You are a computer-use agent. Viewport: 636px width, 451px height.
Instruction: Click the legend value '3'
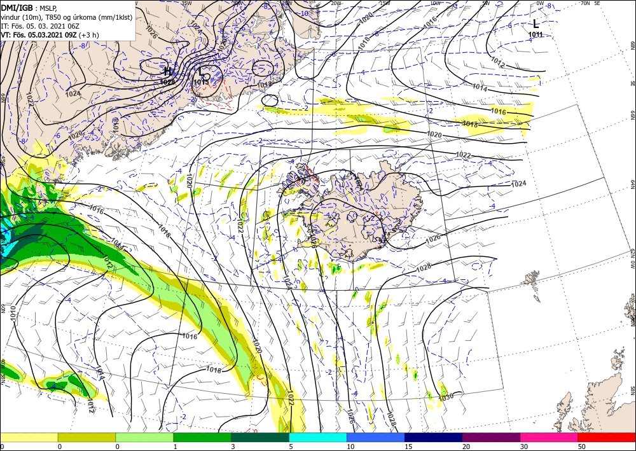click(233, 447)
